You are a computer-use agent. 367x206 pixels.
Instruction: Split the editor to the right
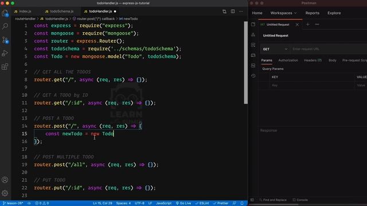(233, 11)
